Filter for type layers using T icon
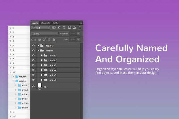Viewport: 179px width, 119px height. click(x=64, y=28)
